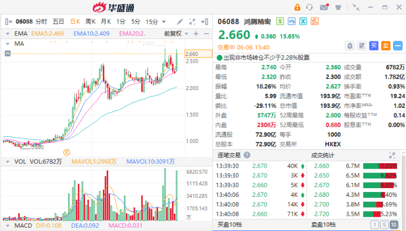Set a price alert bell icon
Screen dimensions: 406x231
coord(350,46)
